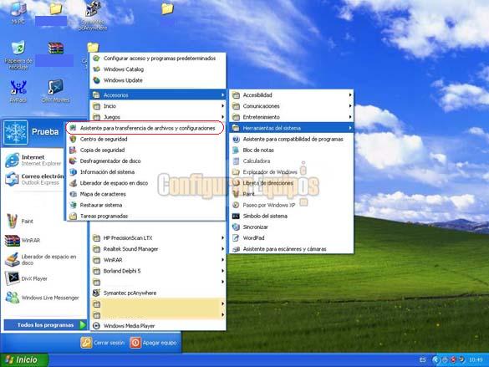Launch Restaurar sistema
The height and width of the screenshot is (367, 489).
[x=145, y=205]
